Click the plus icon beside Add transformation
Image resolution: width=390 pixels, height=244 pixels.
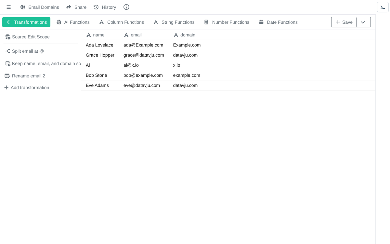click(6, 88)
